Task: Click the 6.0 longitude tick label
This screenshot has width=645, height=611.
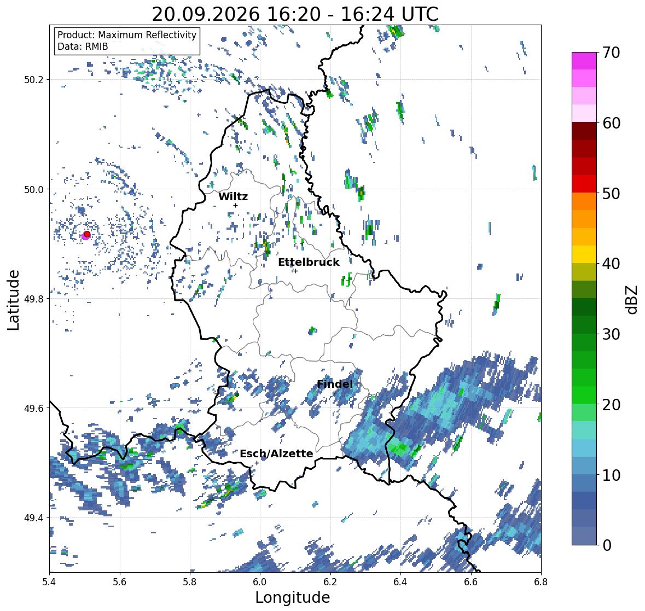Action: [260, 581]
